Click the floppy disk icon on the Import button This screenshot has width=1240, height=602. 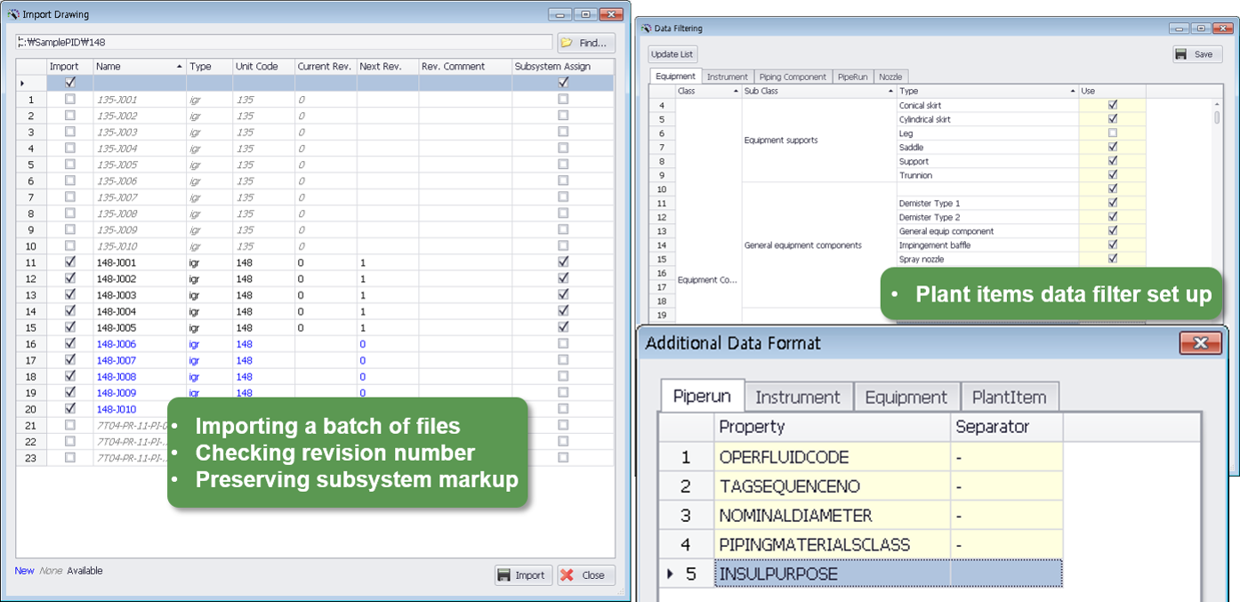pos(507,574)
